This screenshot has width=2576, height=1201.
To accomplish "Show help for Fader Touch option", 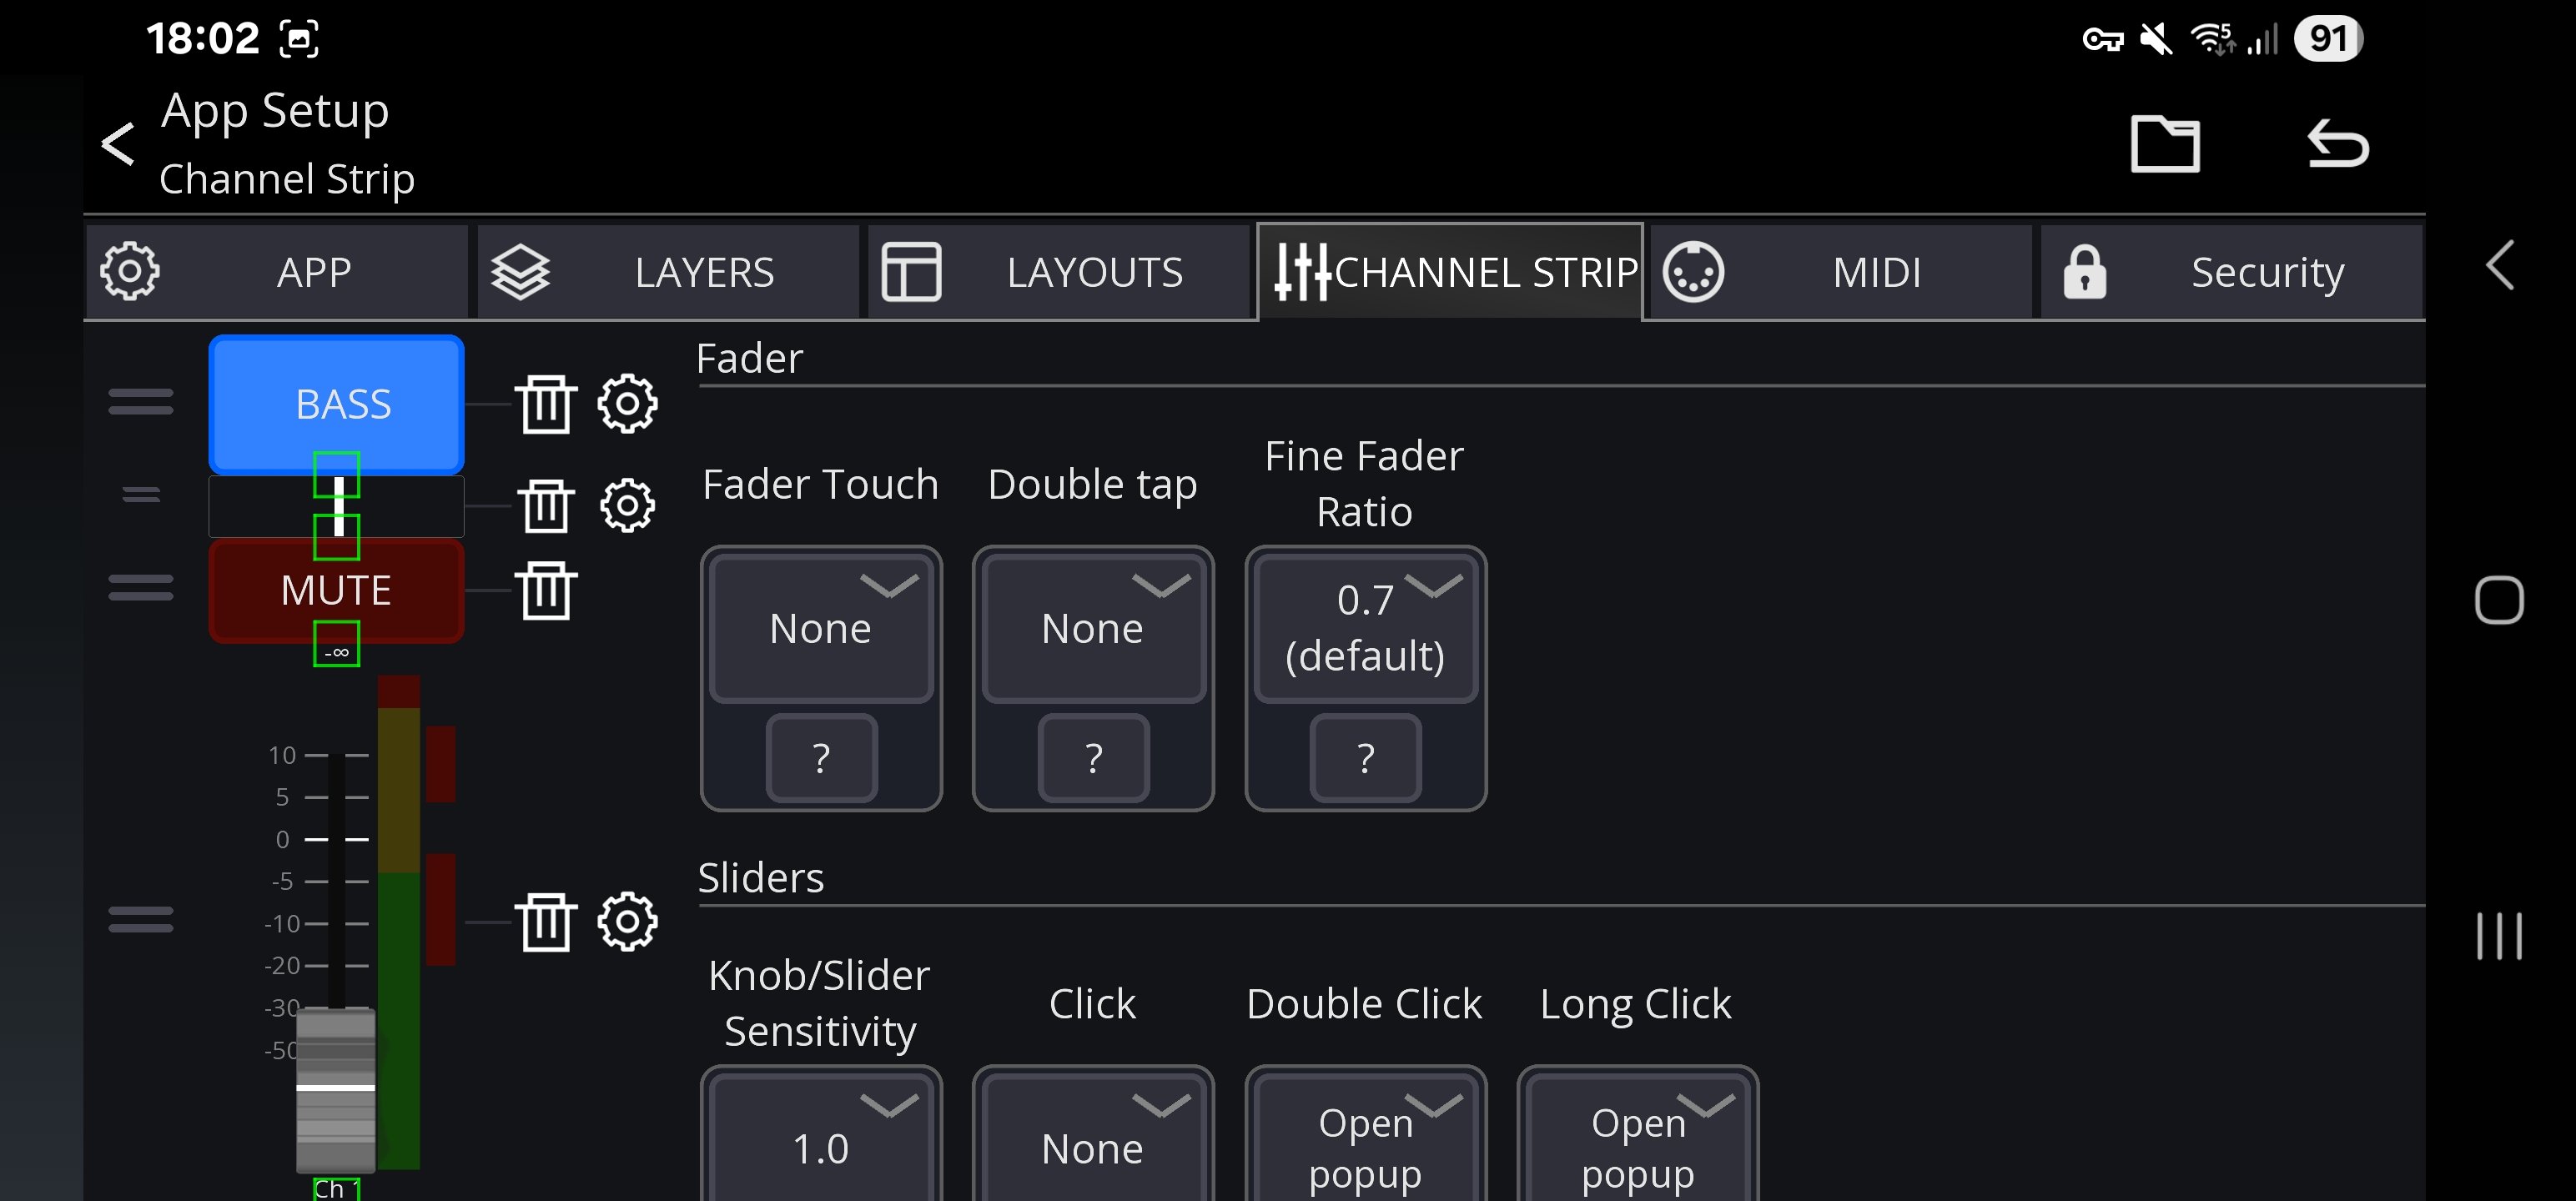I will pos(821,758).
